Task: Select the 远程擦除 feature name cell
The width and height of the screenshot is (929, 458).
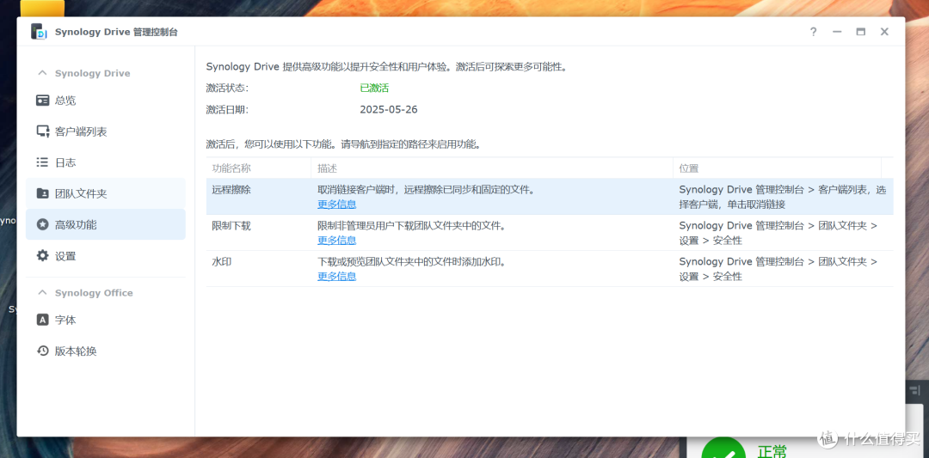Action: point(231,190)
